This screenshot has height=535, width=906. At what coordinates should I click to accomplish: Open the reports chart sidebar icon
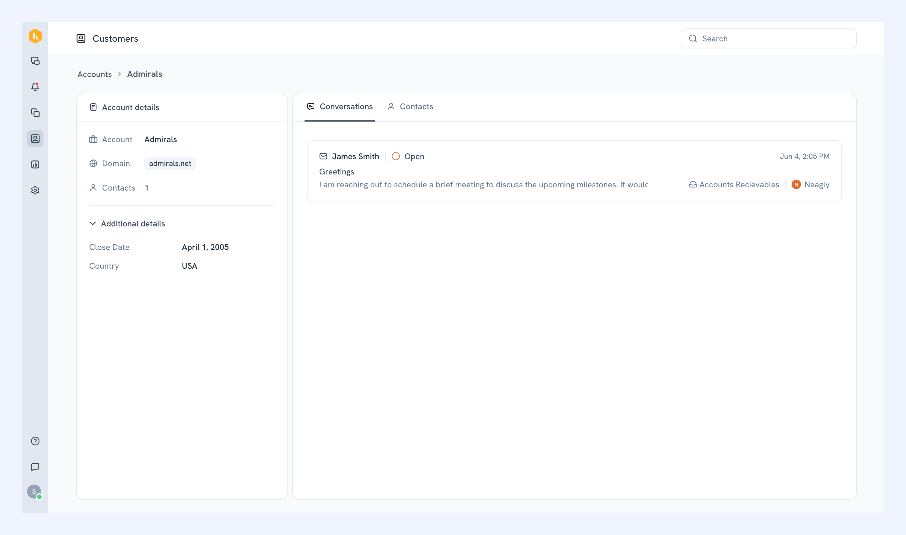[35, 164]
